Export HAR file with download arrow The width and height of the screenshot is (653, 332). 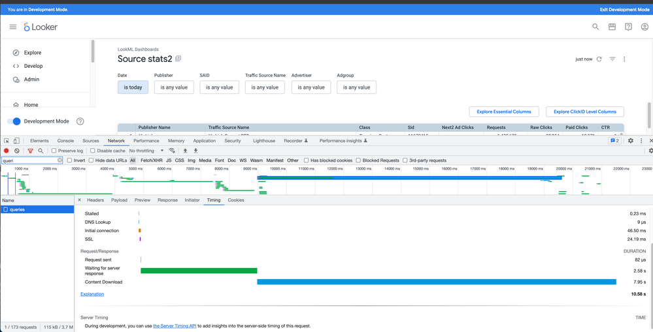pos(195,151)
